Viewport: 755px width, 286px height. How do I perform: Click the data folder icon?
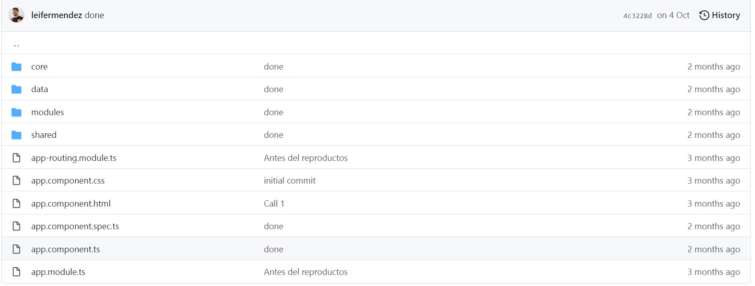[16, 89]
